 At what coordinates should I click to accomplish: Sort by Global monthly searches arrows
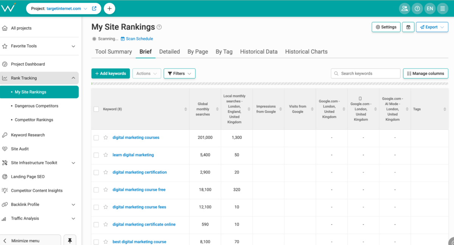point(217,109)
